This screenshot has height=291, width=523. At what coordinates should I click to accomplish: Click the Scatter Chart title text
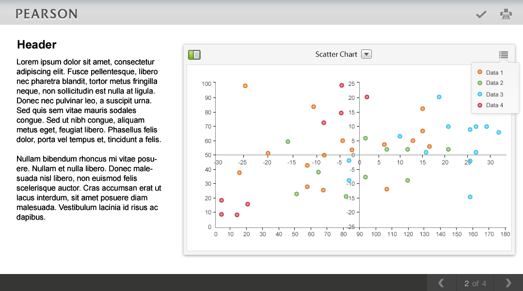(336, 54)
